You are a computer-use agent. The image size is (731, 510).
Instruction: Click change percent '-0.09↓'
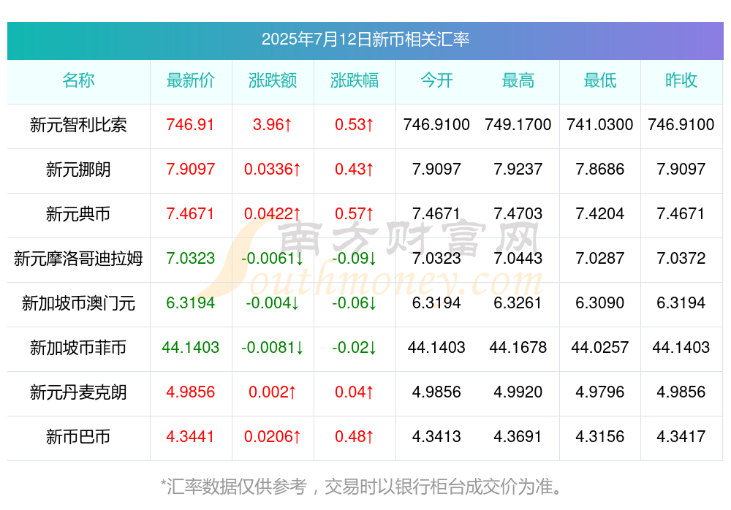click(355, 258)
